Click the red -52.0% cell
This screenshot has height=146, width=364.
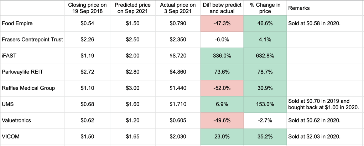click(x=222, y=88)
